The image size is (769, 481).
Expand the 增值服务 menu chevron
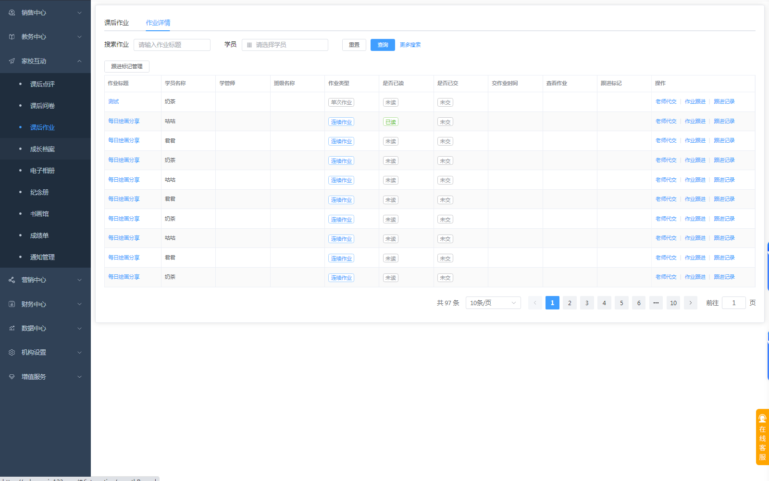pyautogui.click(x=80, y=377)
